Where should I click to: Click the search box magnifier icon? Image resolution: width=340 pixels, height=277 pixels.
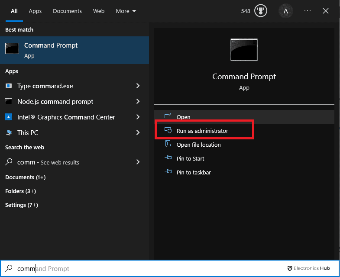click(9, 268)
